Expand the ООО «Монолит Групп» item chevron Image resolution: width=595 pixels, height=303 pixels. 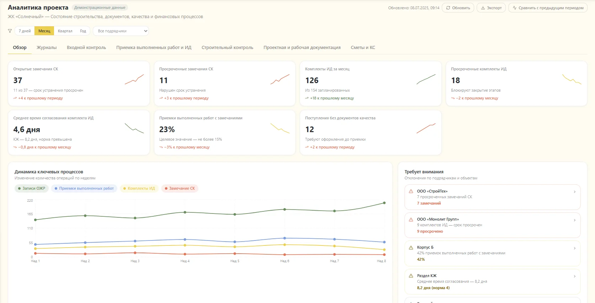pos(575,220)
